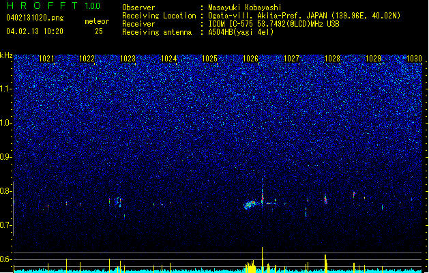Screen dimensions: 429x273
Task: Click the 0.8 kHz axis label
Action: (6, 191)
